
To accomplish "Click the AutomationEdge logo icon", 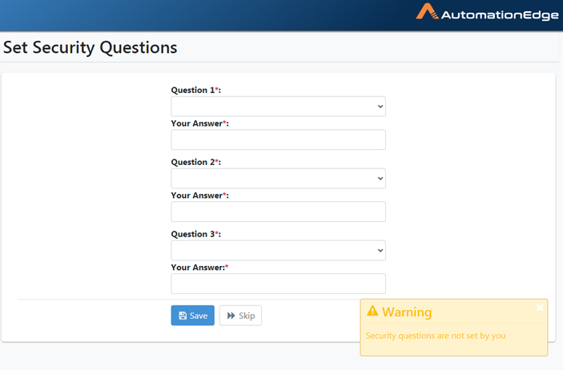I will pyautogui.click(x=427, y=11).
